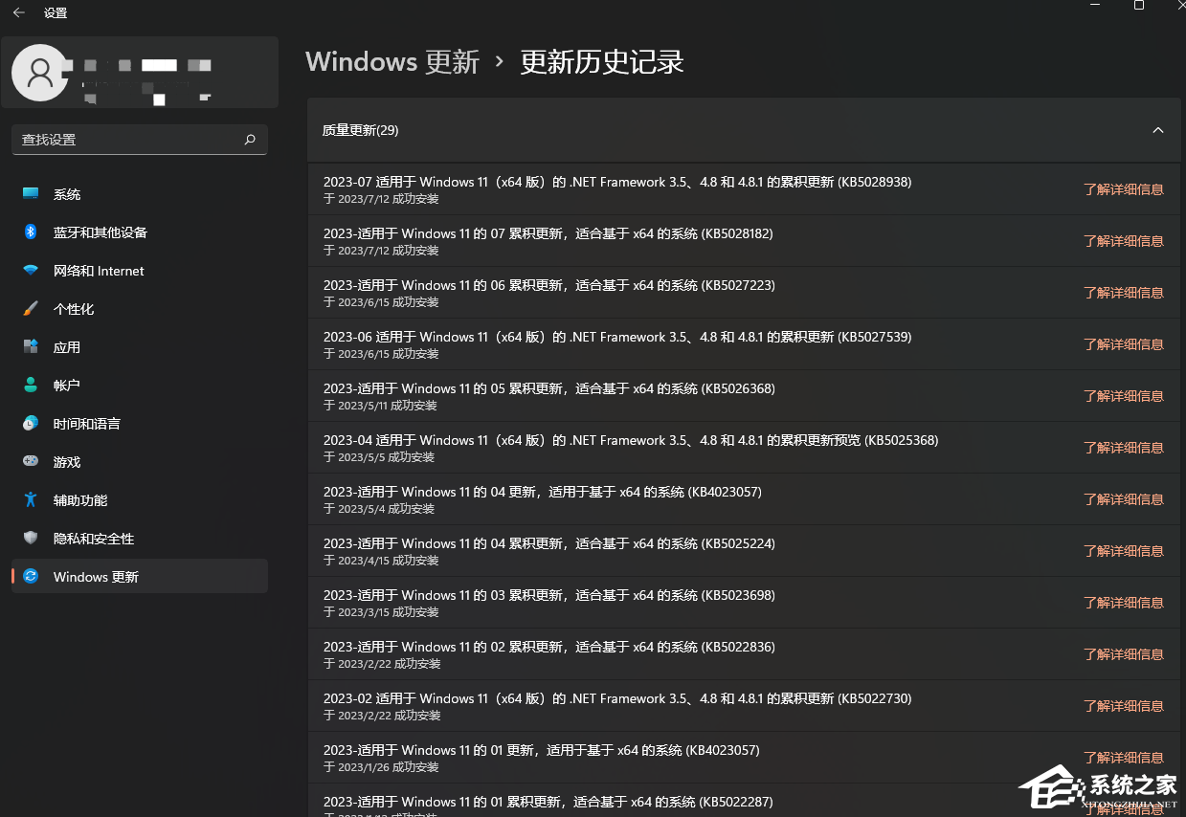Click the System (系统) monitor icon

[x=31, y=194]
